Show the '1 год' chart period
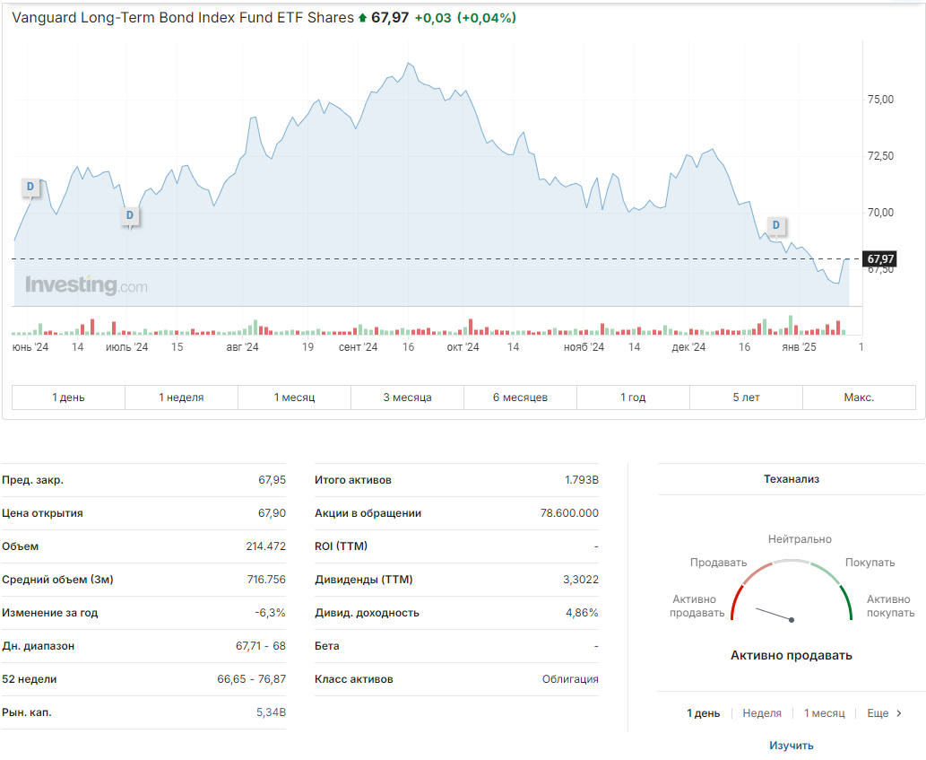Viewport: 926px width, 760px height. [x=633, y=397]
